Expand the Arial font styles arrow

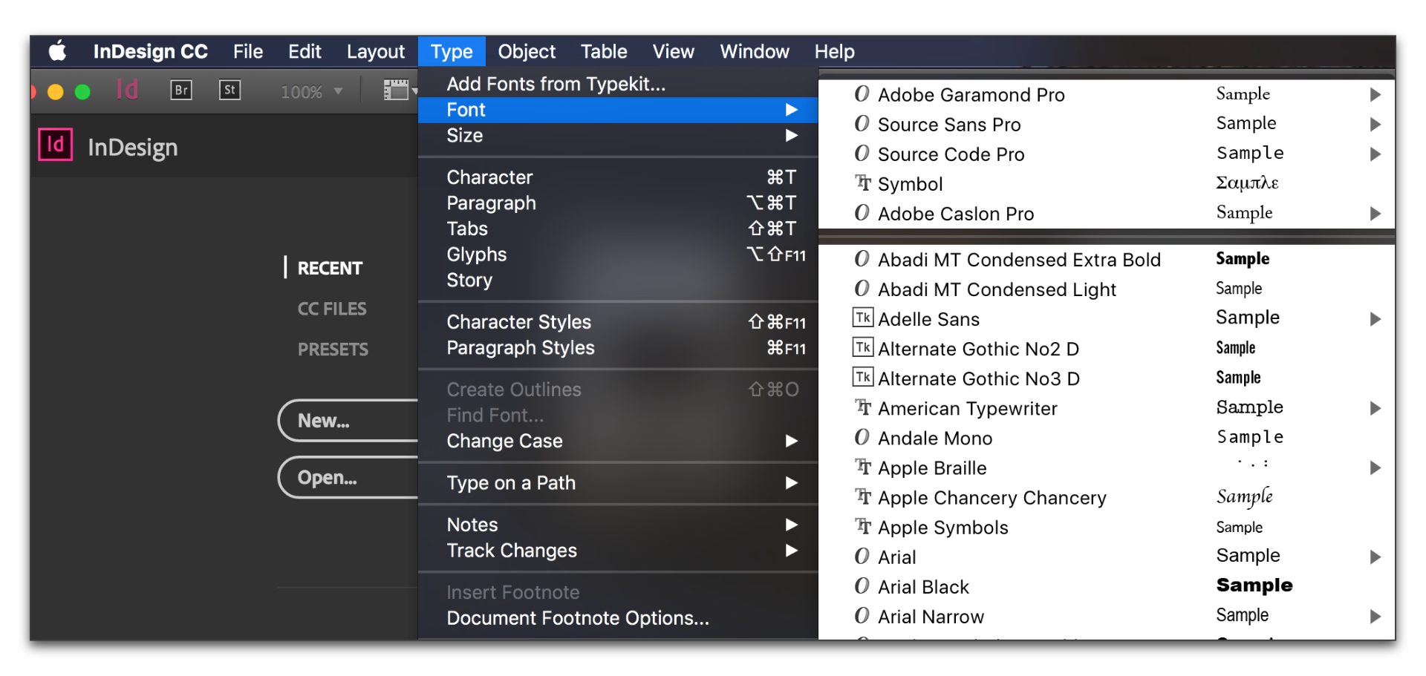coord(1375,557)
